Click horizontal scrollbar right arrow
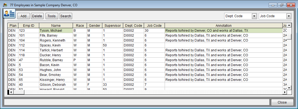298x109 pixels. click(285, 92)
